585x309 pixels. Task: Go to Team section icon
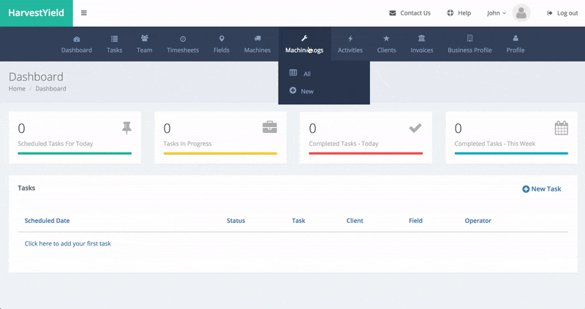[x=145, y=39]
